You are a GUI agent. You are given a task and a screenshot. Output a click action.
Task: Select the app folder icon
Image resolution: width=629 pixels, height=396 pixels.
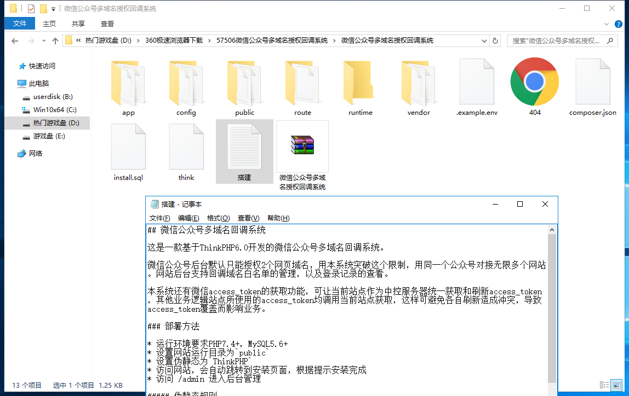click(128, 83)
